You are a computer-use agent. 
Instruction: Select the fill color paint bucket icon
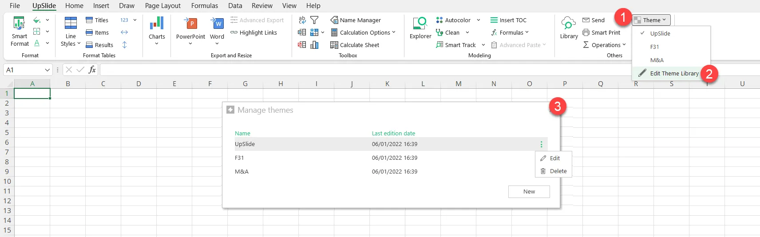click(37, 20)
